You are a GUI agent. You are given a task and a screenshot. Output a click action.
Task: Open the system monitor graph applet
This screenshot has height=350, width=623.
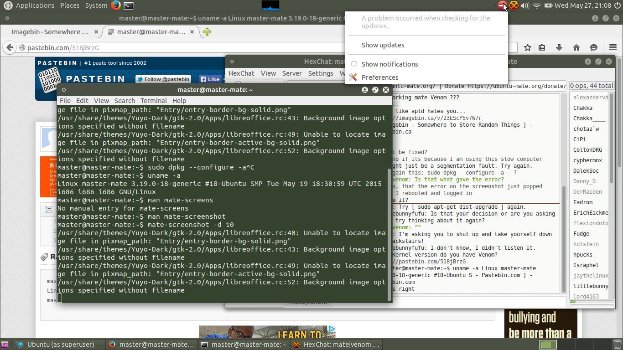[270, 5]
